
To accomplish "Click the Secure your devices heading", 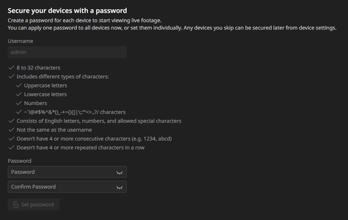I will (67, 11).
